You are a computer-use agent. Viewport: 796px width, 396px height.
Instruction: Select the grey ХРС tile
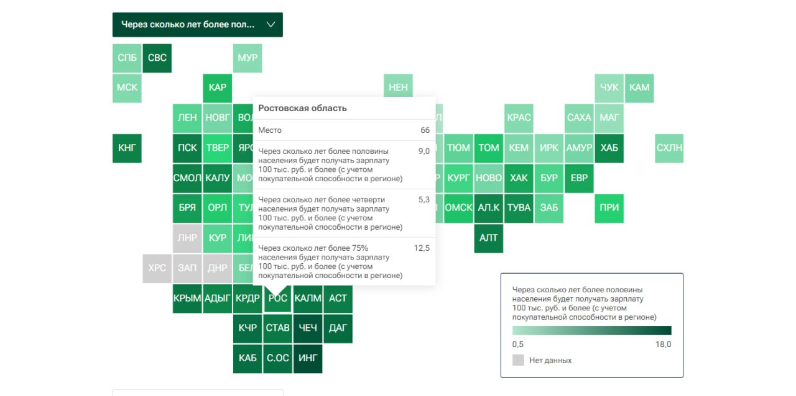157,269
